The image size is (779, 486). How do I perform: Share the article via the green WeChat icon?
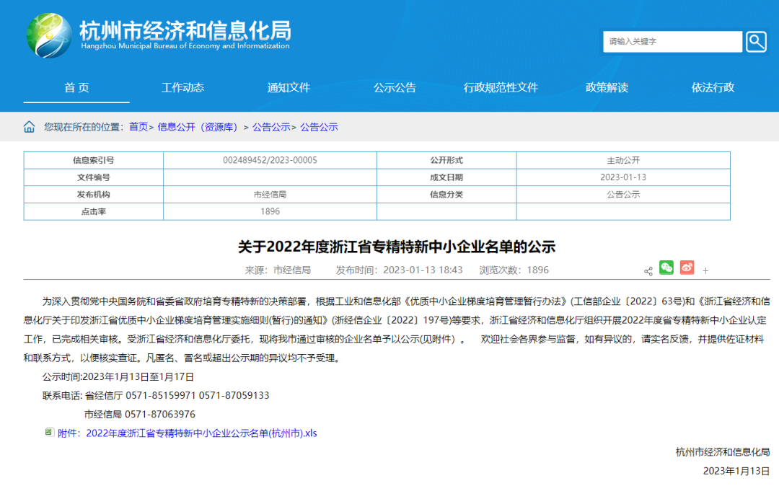pyautogui.click(x=666, y=268)
